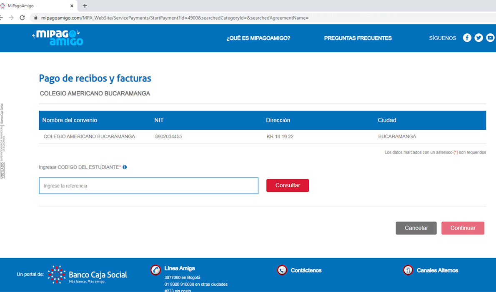Click the Contáctenos footer icon
496x292 pixels.
pos(282,270)
